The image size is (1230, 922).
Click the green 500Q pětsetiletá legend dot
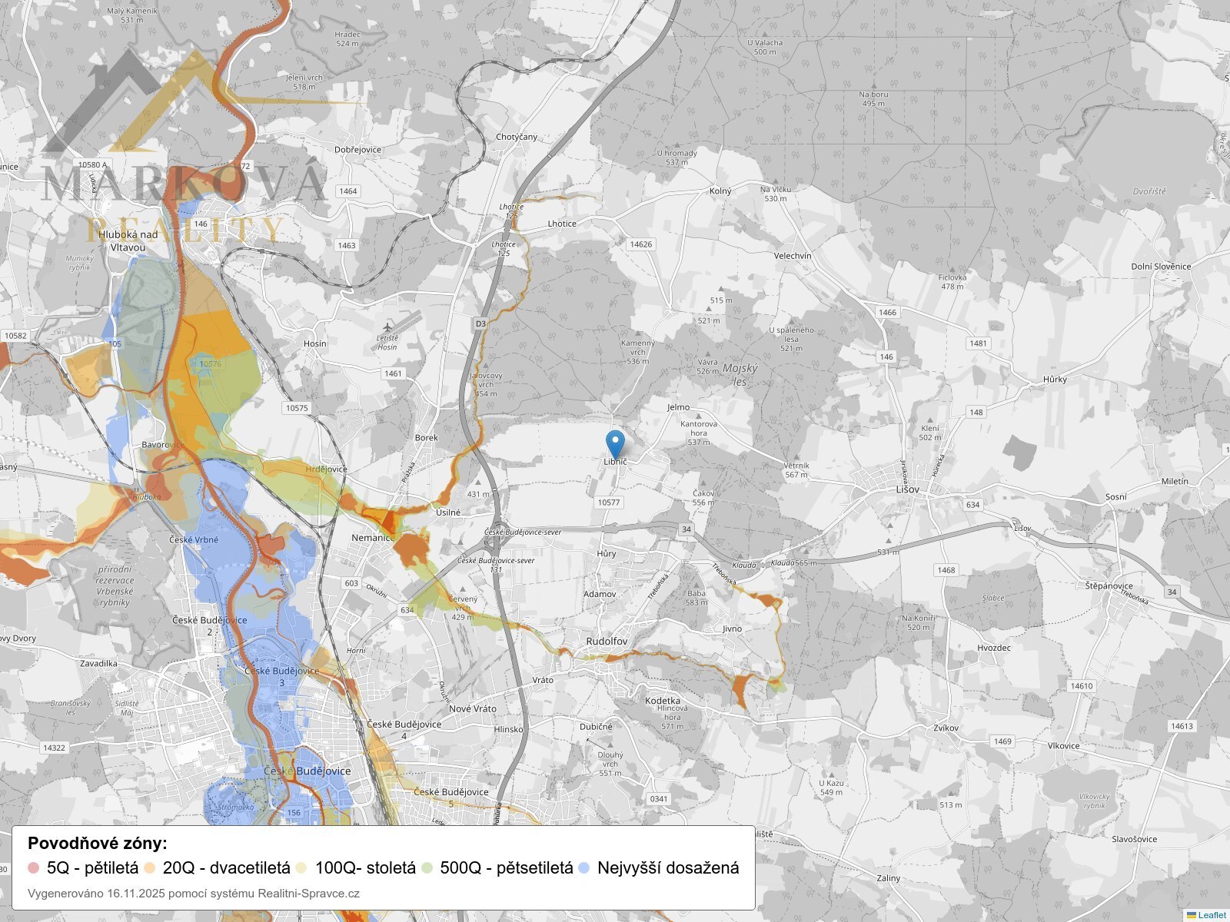427,868
